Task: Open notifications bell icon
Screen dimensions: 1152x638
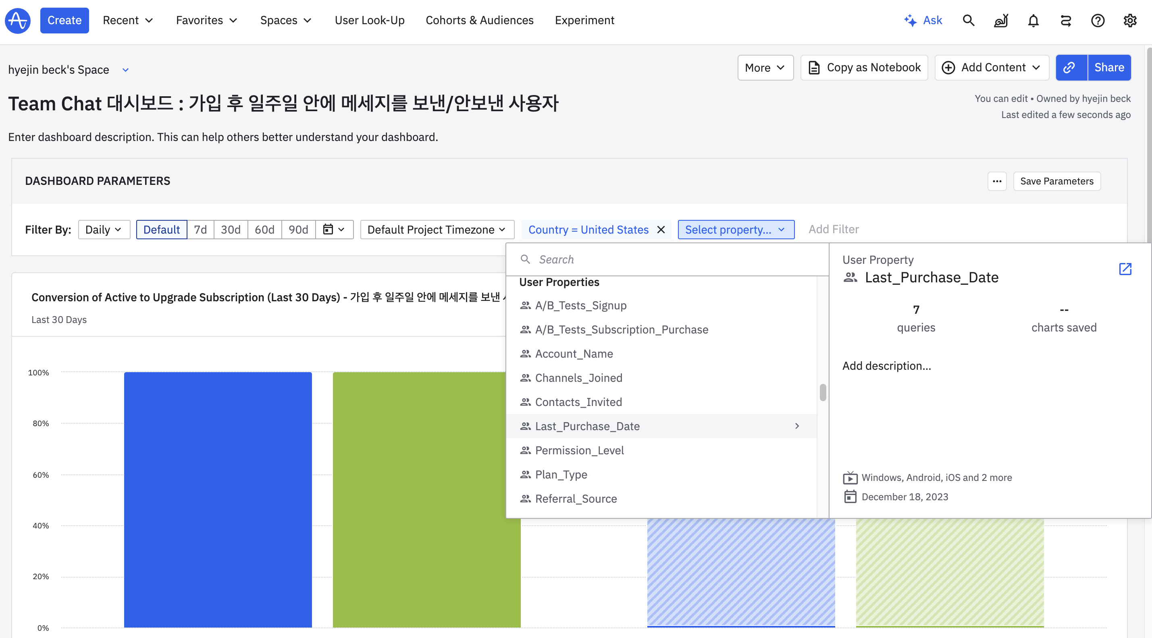Action: tap(1033, 21)
